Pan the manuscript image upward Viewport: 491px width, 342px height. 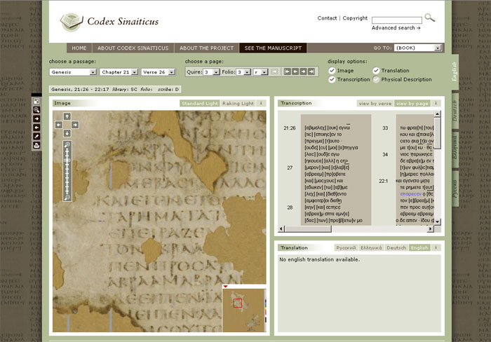tap(67, 116)
